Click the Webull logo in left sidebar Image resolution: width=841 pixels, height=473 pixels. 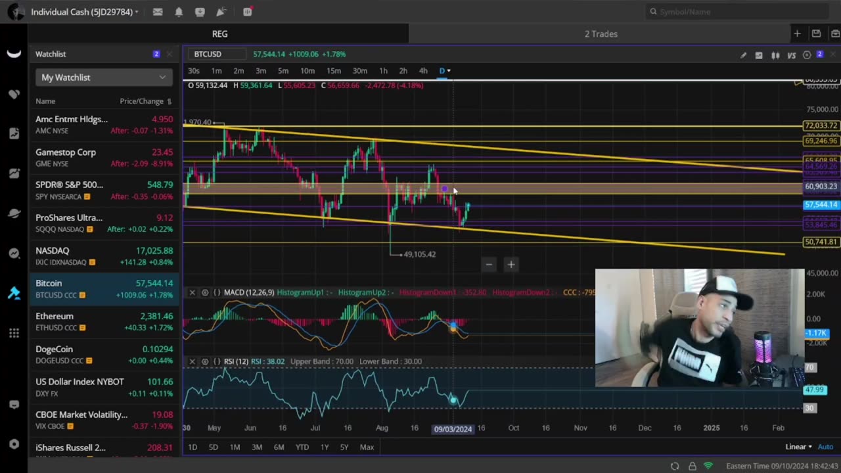click(x=14, y=54)
